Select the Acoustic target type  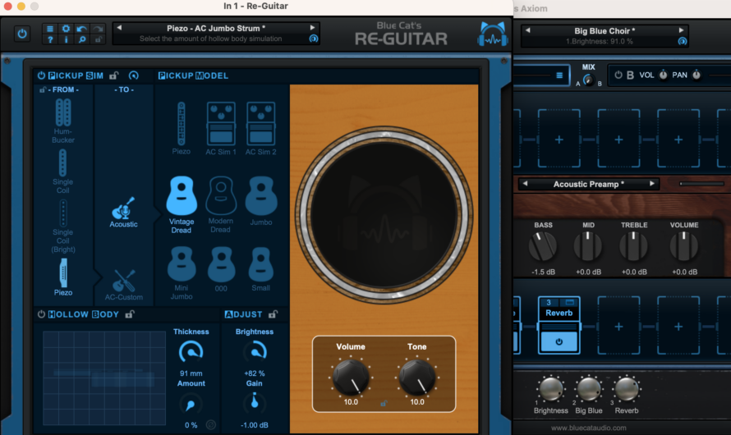[123, 213]
